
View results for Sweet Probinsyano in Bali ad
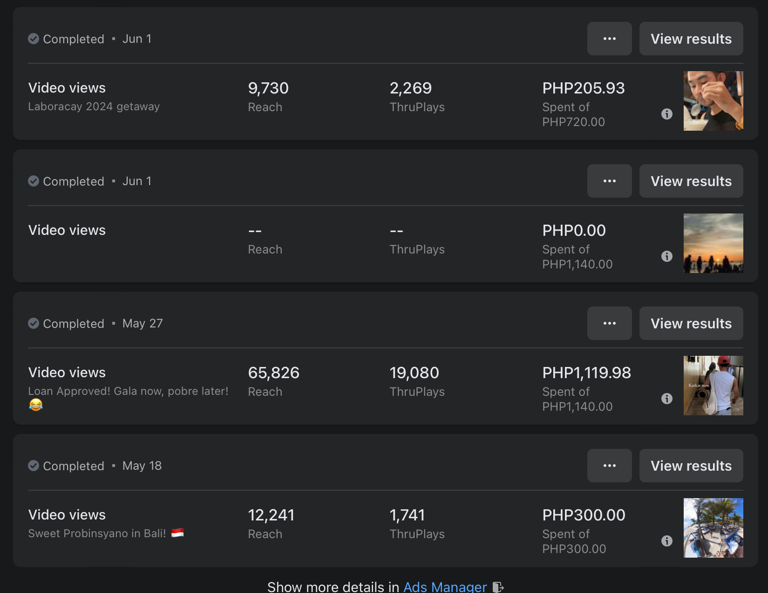click(x=691, y=466)
